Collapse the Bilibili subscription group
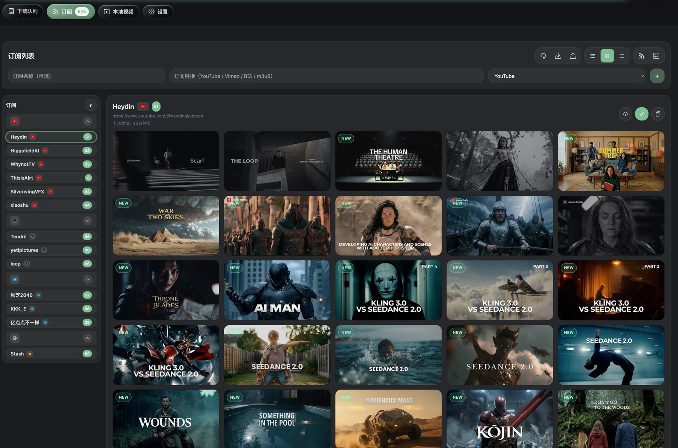The image size is (678, 448). click(x=87, y=279)
